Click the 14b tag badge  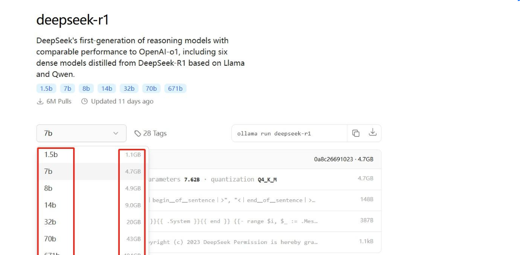coord(106,88)
